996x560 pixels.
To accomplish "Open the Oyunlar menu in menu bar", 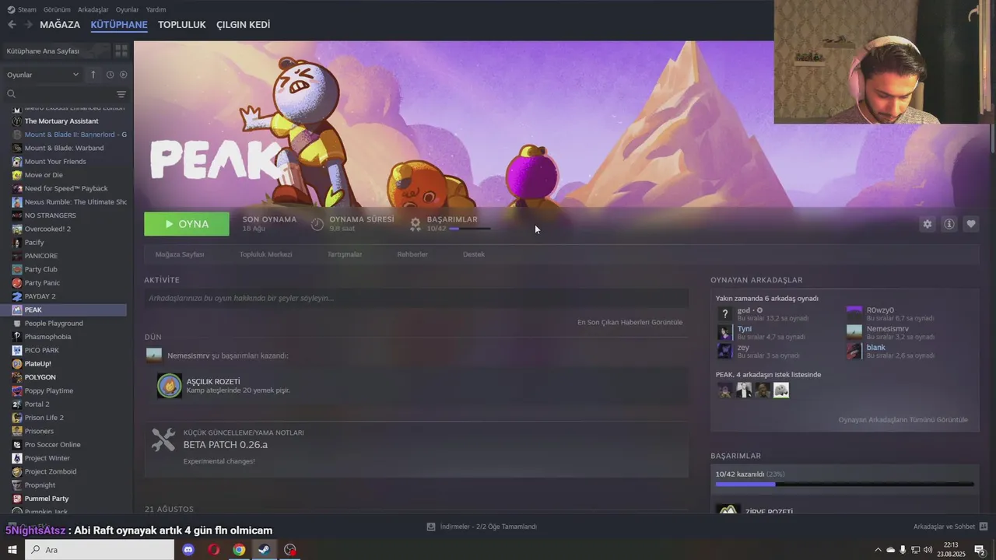I will (127, 9).
